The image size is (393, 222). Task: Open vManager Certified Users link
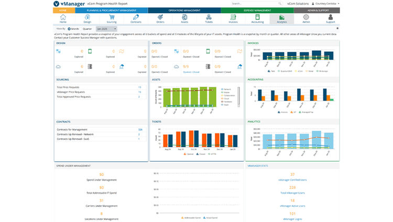[292, 180]
